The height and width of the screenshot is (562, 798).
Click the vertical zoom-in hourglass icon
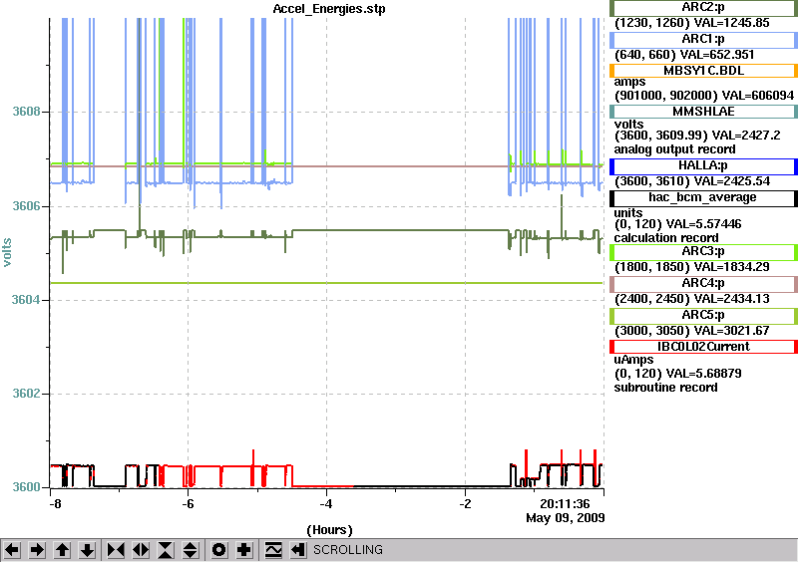coord(166,550)
